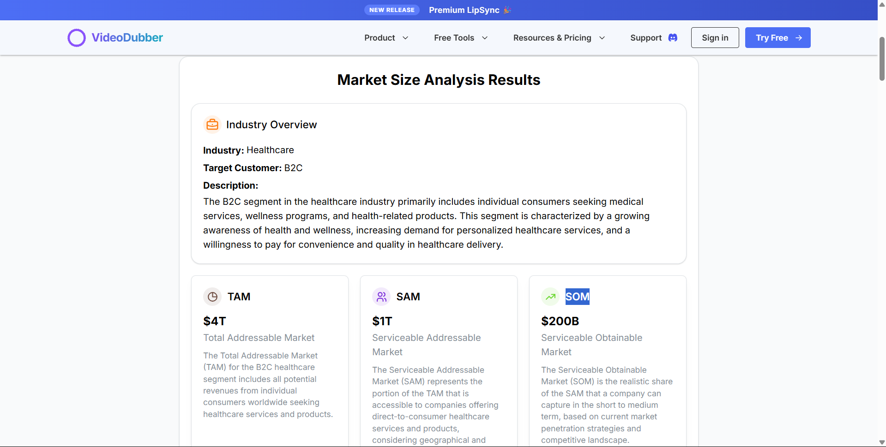The width and height of the screenshot is (886, 447).
Task: Click the highlighted SOM title
Action: click(578, 297)
